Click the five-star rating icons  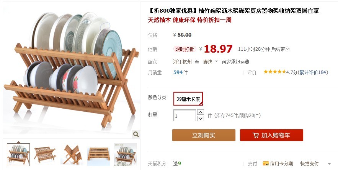(x=274, y=72)
